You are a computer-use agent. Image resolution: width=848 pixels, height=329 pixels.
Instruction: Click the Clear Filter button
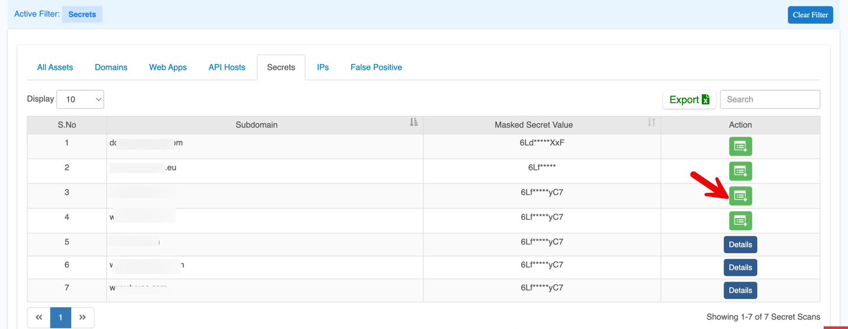[810, 15]
